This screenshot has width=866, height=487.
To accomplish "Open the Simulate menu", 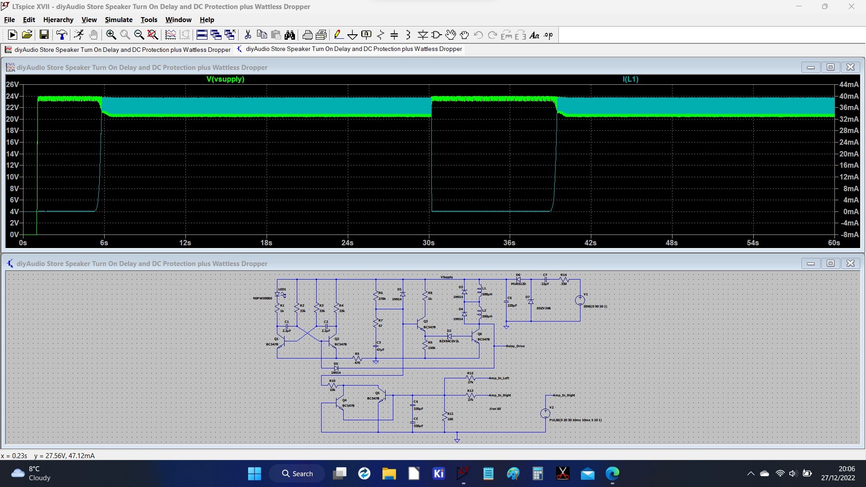I will (x=119, y=20).
